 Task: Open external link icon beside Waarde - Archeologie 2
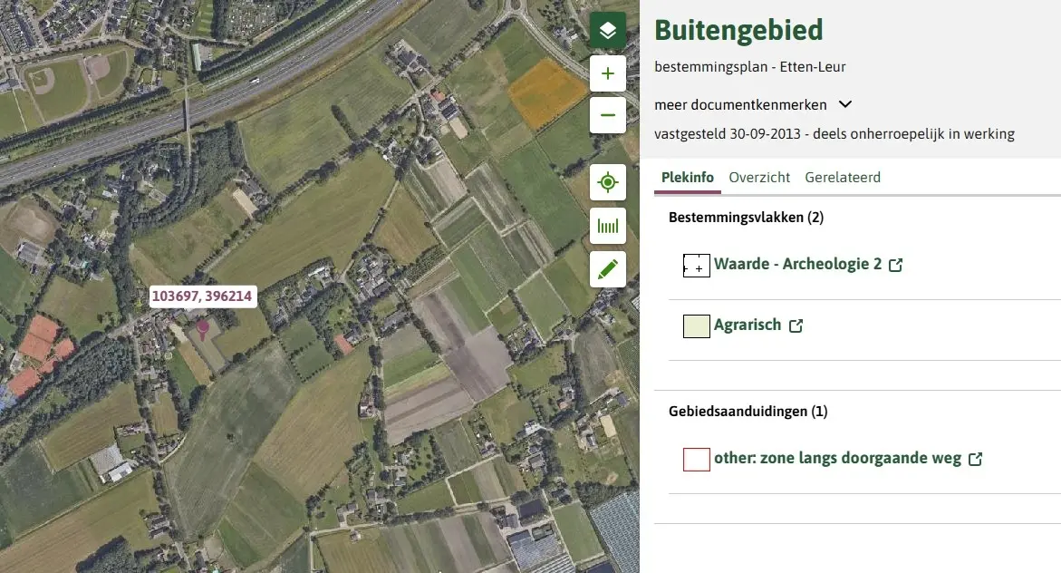tap(895, 265)
